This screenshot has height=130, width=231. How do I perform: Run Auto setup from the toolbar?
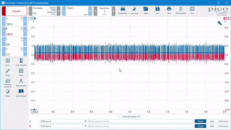point(134,11)
